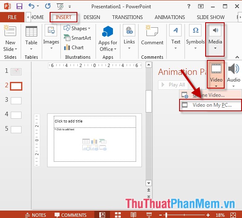Open Customize Quick Access Toolbar arrow
This screenshot has height=218, width=242.
pos(70,7)
